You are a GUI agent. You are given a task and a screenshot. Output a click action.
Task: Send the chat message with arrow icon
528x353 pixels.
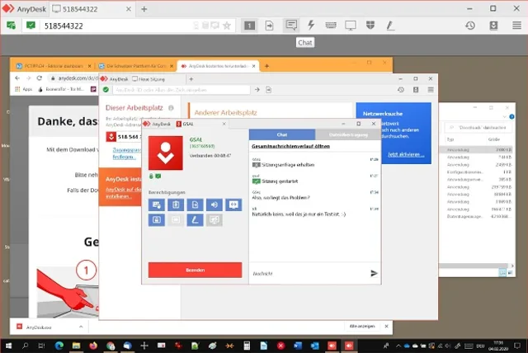click(374, 273)
